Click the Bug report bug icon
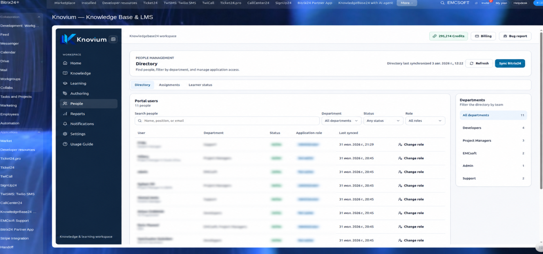The width and height of the screenshot is (543, 254). pyautogui.click(x=505, y=36)
